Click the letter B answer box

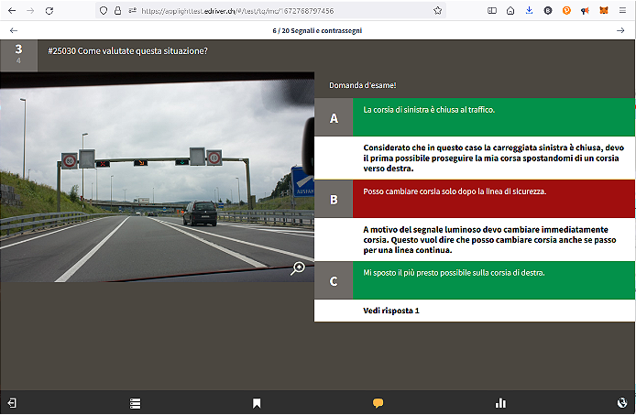point(334,199)
